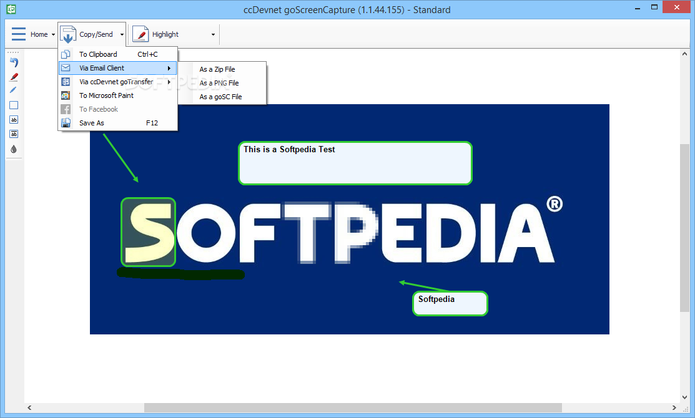The image size is (695, 418).
Task: Close the goScreenCapture window
Action: (677, 7)
